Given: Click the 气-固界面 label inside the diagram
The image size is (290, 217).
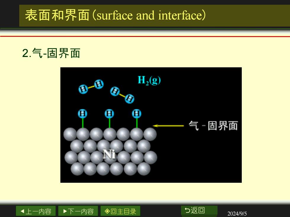Looking at the screenshot, I should point(213,126).
